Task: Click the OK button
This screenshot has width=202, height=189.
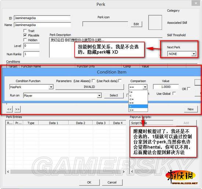Action: coord(89,182)
